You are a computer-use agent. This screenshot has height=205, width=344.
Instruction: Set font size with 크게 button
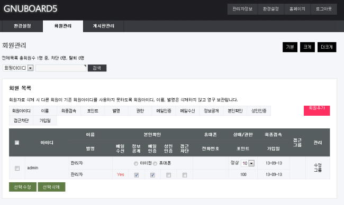click(x=307, y=47)
